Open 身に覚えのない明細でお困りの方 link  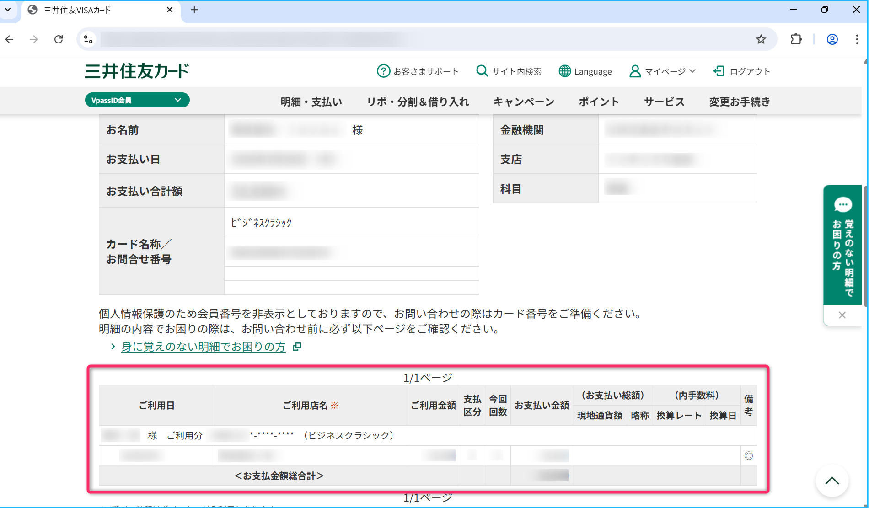204,347
